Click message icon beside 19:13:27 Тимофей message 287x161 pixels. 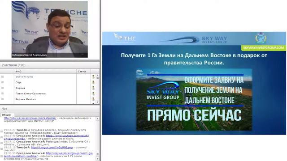(x=2, y=131)
